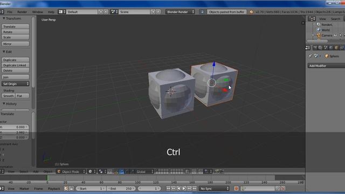Click the Start frame field
The image size is (345, 194).
pyautogui.click(x=91, y=189)
